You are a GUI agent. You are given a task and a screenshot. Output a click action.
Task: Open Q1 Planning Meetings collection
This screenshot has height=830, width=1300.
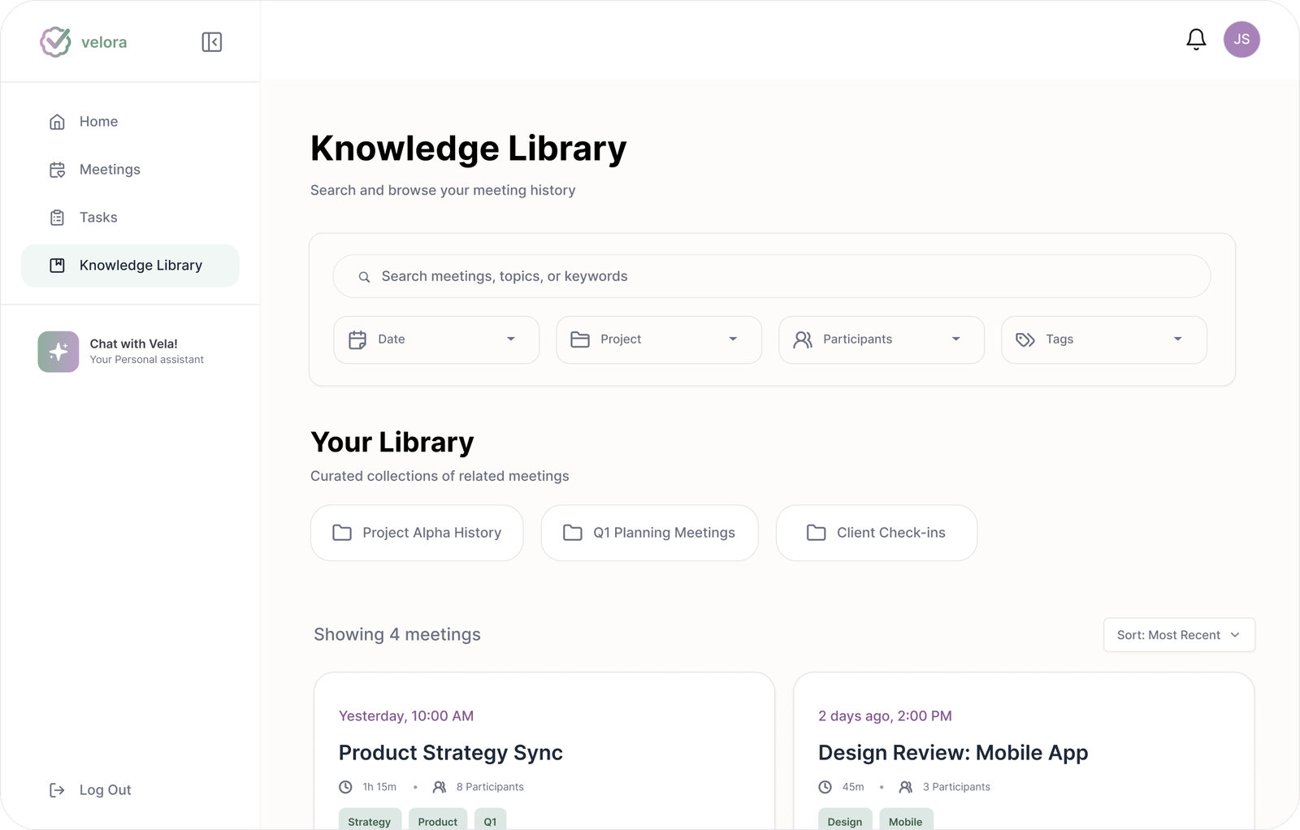coord(649,533)
